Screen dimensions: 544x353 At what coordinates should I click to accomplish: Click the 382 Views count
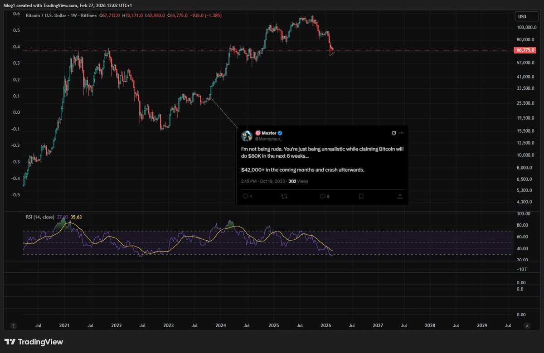[x=298, y=181]
